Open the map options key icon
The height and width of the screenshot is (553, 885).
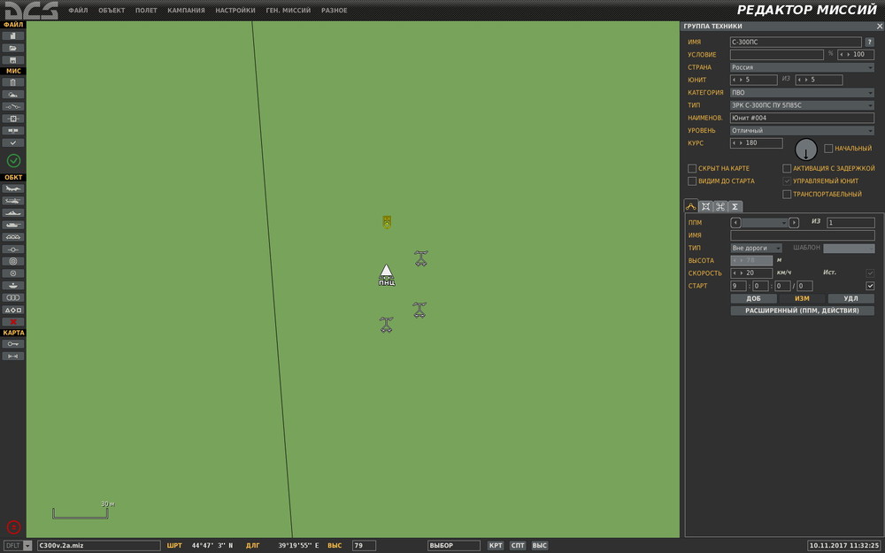click(13, 343)
